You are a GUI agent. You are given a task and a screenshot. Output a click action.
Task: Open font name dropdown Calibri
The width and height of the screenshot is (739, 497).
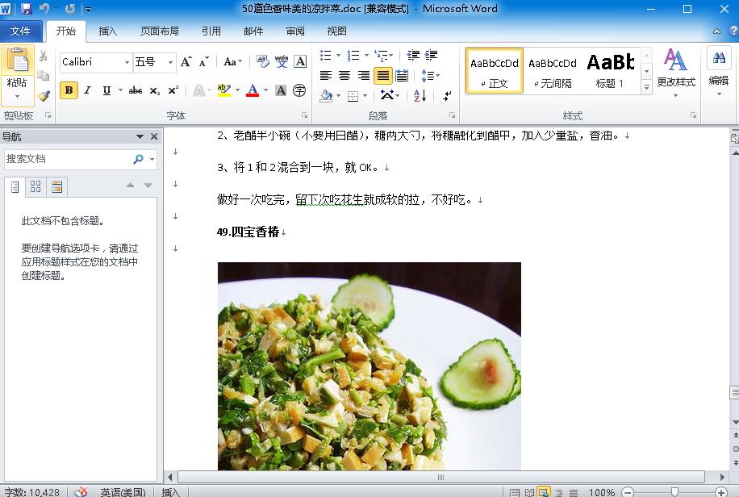tap(127, 62)
